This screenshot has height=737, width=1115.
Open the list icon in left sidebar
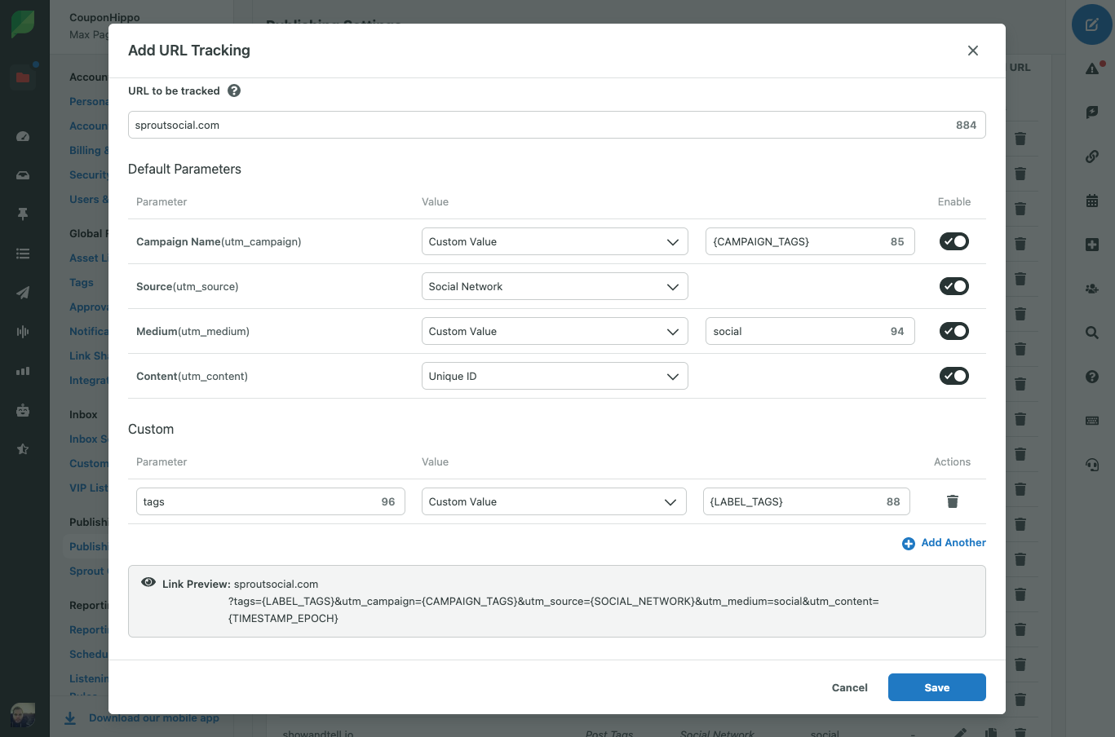point(23,254)
